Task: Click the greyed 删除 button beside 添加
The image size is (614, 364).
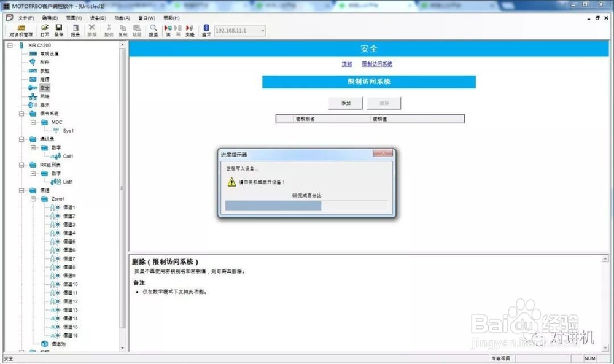Action: tap(384, 103)
